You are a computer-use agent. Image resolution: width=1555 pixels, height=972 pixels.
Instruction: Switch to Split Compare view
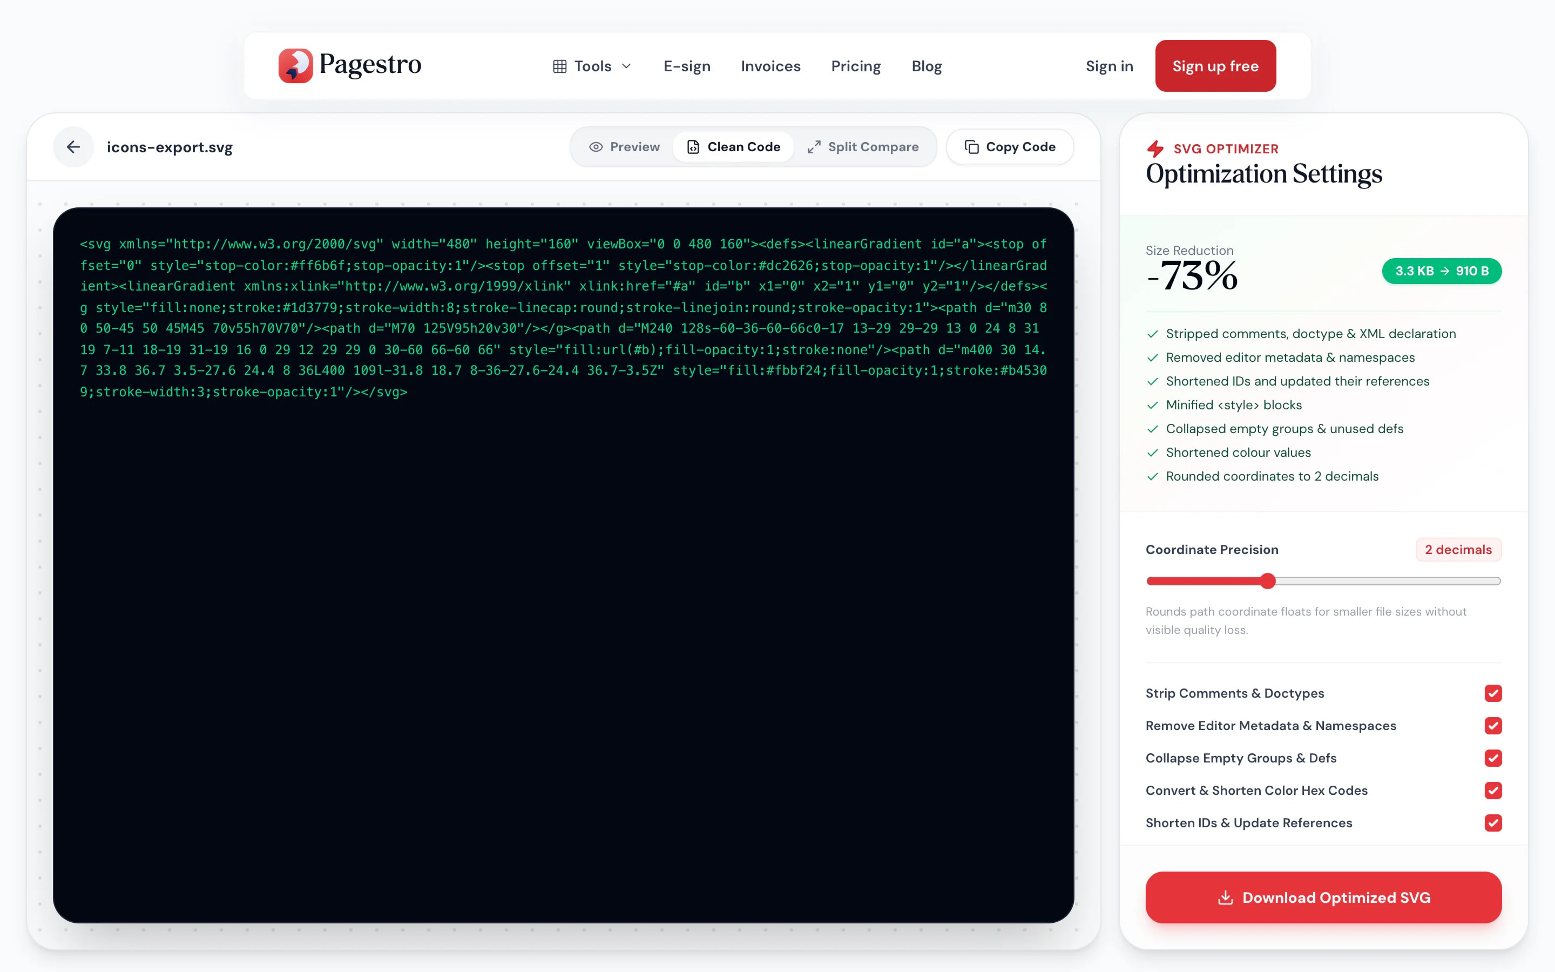[x=863, y=147]
